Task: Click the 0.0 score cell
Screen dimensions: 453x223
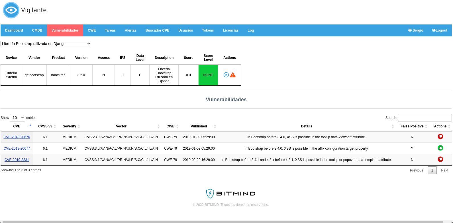Action: [188, 75]
